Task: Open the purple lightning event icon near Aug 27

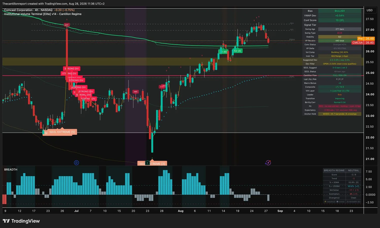Action: (268, 163)
